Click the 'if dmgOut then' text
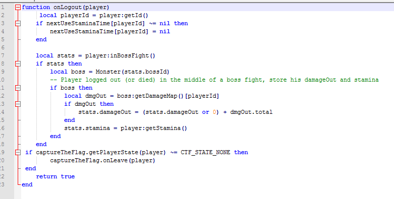The width and height of the screenshot is (394, 199). 89,104
